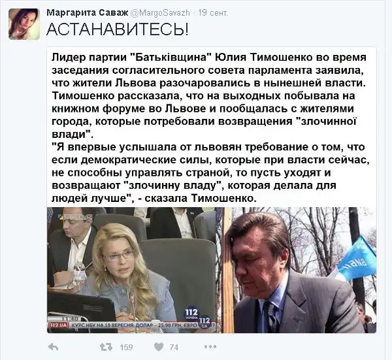Like the tweet with the heart icon
The height and width of the screenshot is (360, 392).
tap(159, 347)
